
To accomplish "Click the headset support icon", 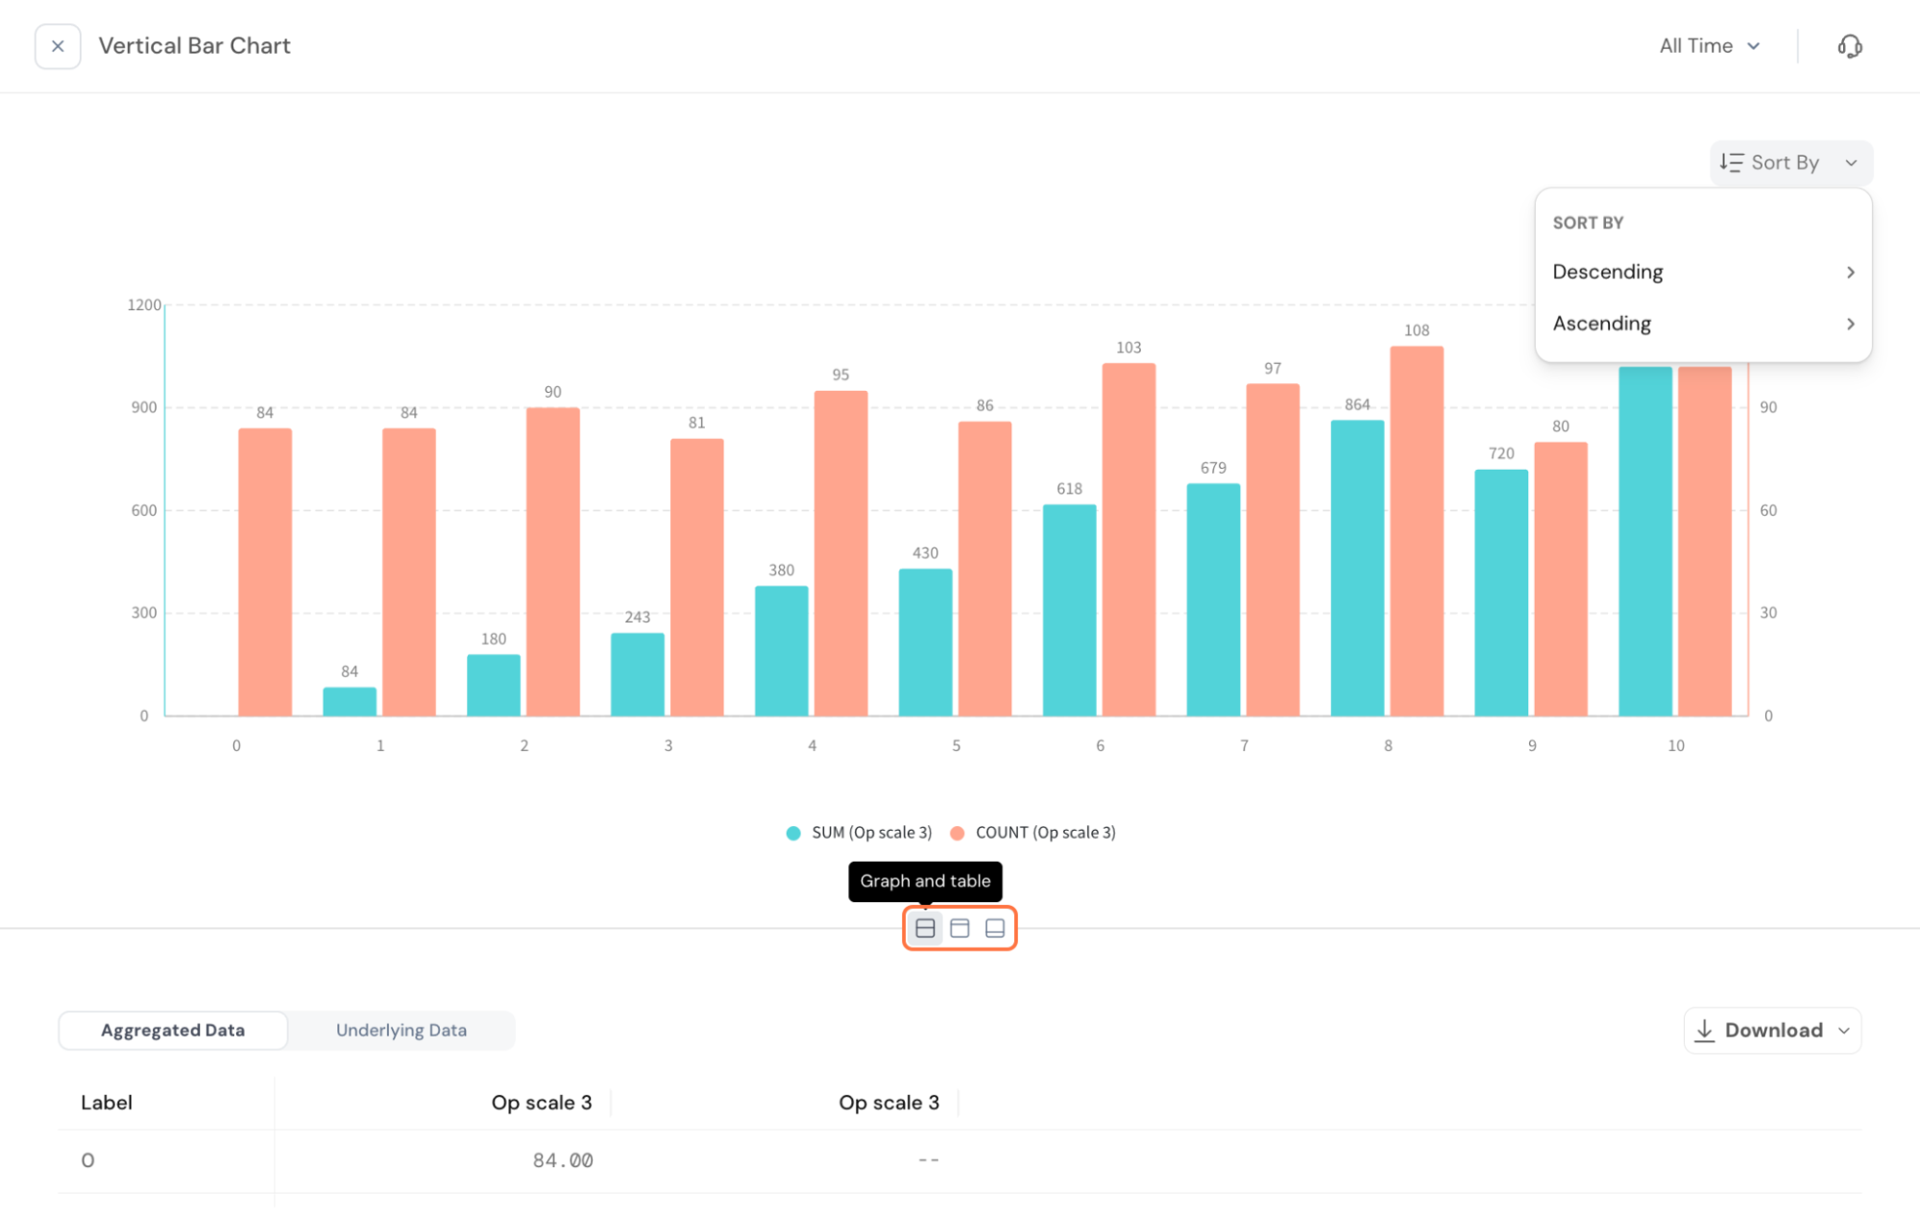I will click(1849, 46).
